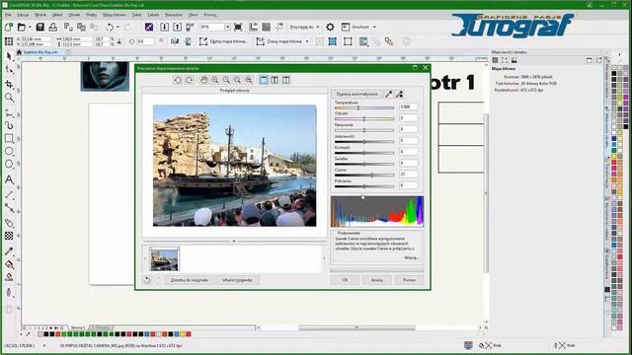Zoom in on the dialog preview

(215, 80)
